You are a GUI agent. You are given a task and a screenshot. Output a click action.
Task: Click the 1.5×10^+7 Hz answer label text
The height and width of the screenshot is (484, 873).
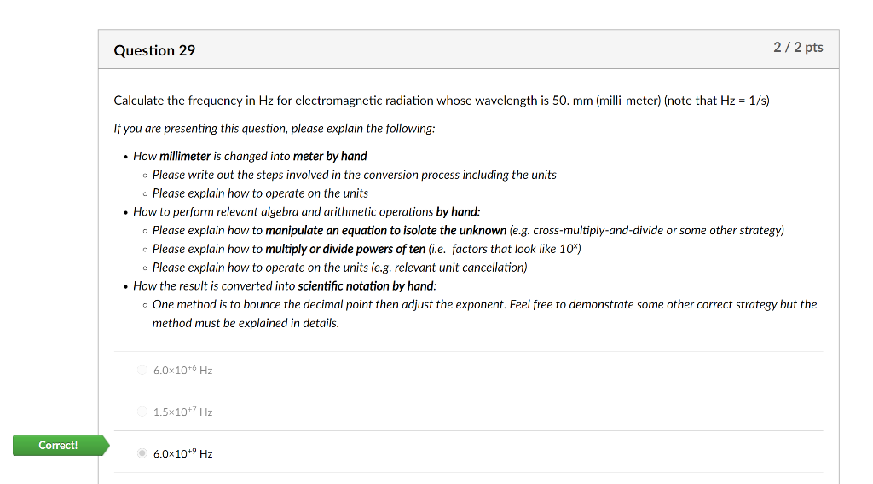(182, 412)
